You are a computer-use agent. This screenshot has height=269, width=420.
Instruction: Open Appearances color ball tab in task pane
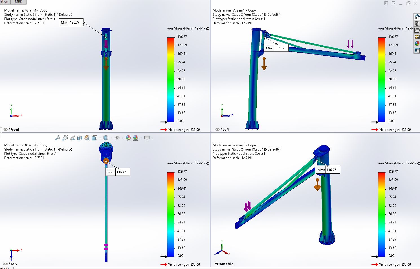(417, 44)
